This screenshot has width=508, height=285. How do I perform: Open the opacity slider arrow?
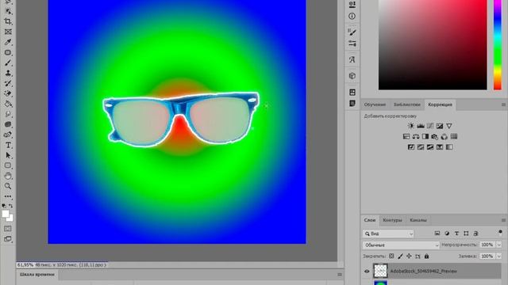click(x=499, y=245)
